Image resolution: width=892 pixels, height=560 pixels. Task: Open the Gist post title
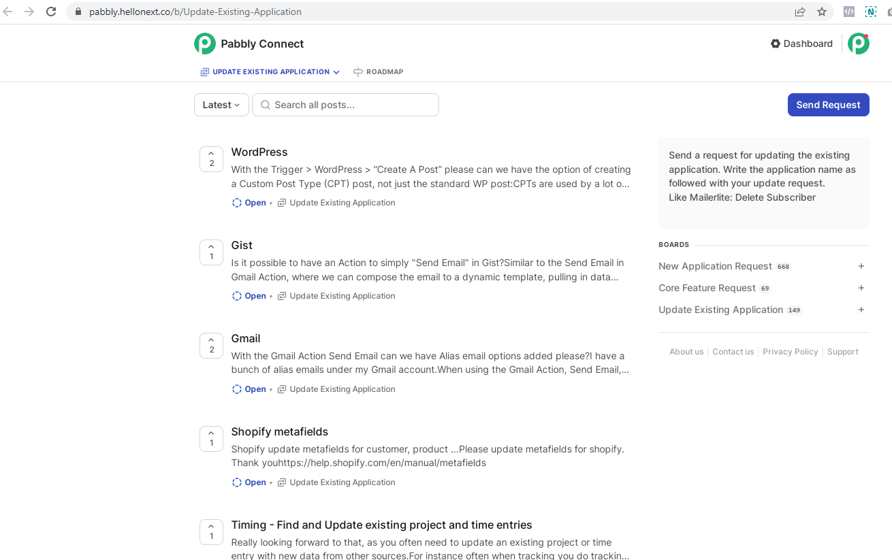click(242, 245)
